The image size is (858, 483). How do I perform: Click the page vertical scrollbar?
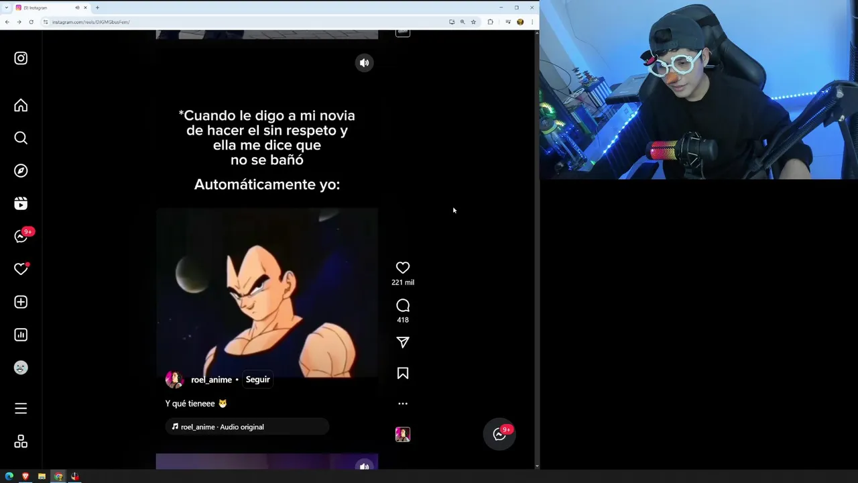tap(537, 249)
